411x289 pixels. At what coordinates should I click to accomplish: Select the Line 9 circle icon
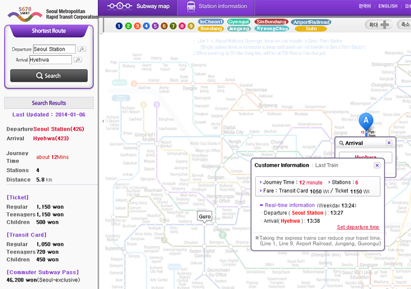[x=191, y=26]
